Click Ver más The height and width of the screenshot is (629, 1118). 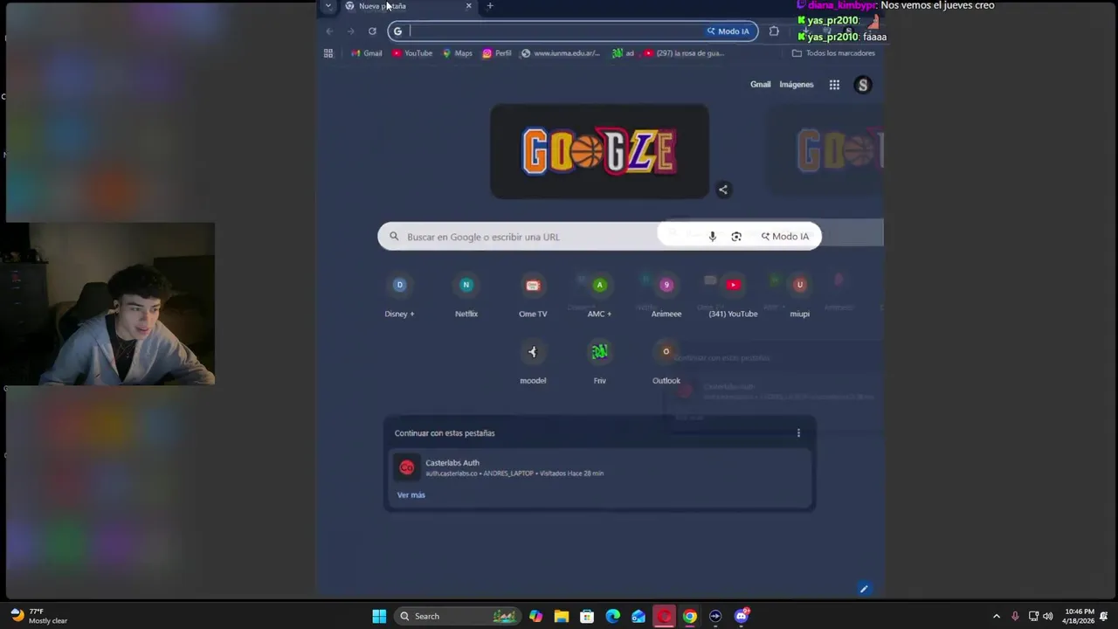pos(411,495)
